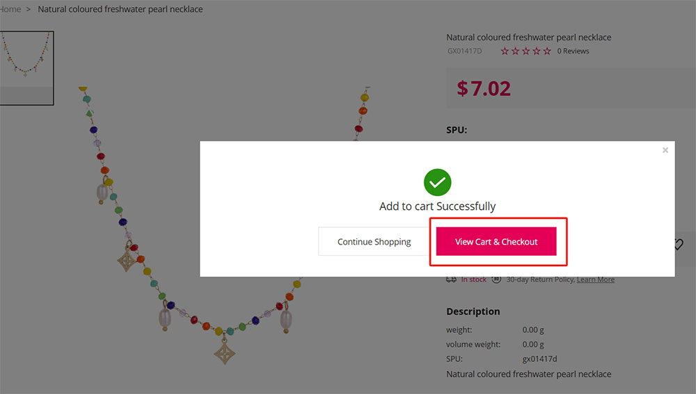Screen dimensions: 696x394
Task: Click View Cart & Checkout button
Action: click(496, 242)
